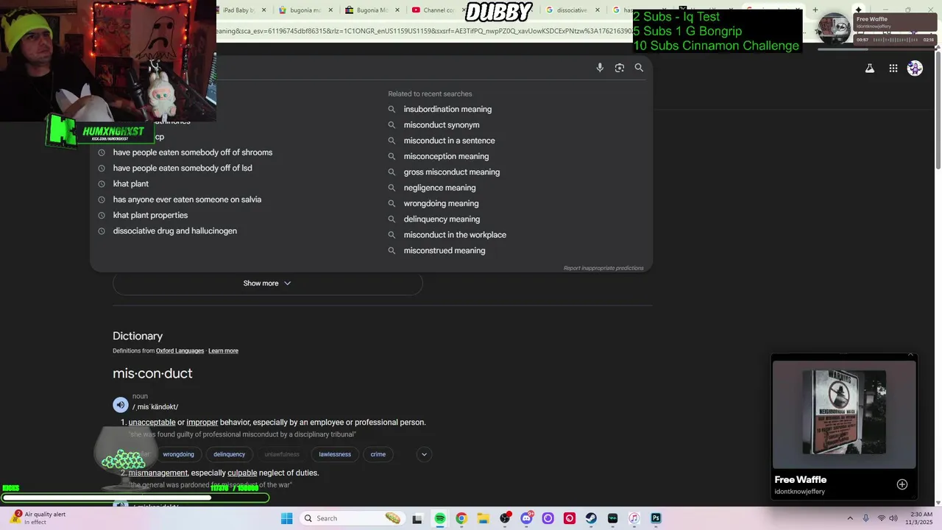Image resolution: width=942 pixels, height=530 pixels.
Task: Select suggestion misconduct in a sentence
Action: [x=449, y=141]
